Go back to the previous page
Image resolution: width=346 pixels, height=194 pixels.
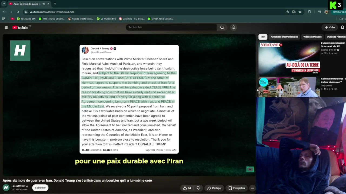4,12
